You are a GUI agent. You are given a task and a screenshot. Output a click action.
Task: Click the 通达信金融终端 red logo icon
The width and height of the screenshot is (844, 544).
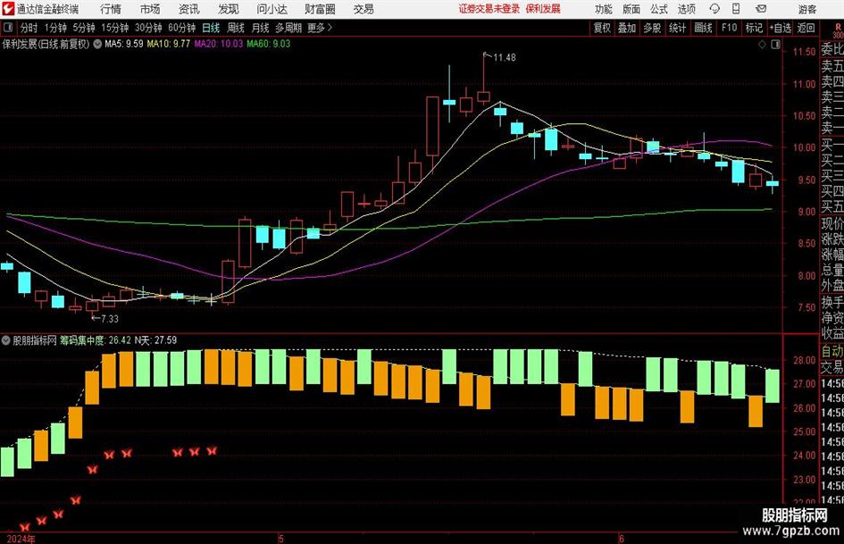(7, 9)
